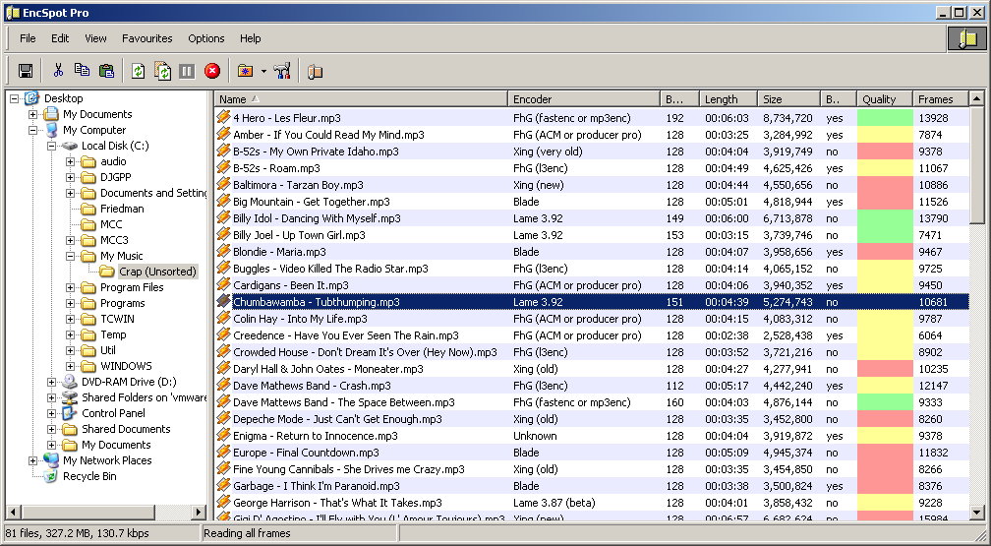
Task: Collapse the My Computer tree node
Action: point(32,130)
